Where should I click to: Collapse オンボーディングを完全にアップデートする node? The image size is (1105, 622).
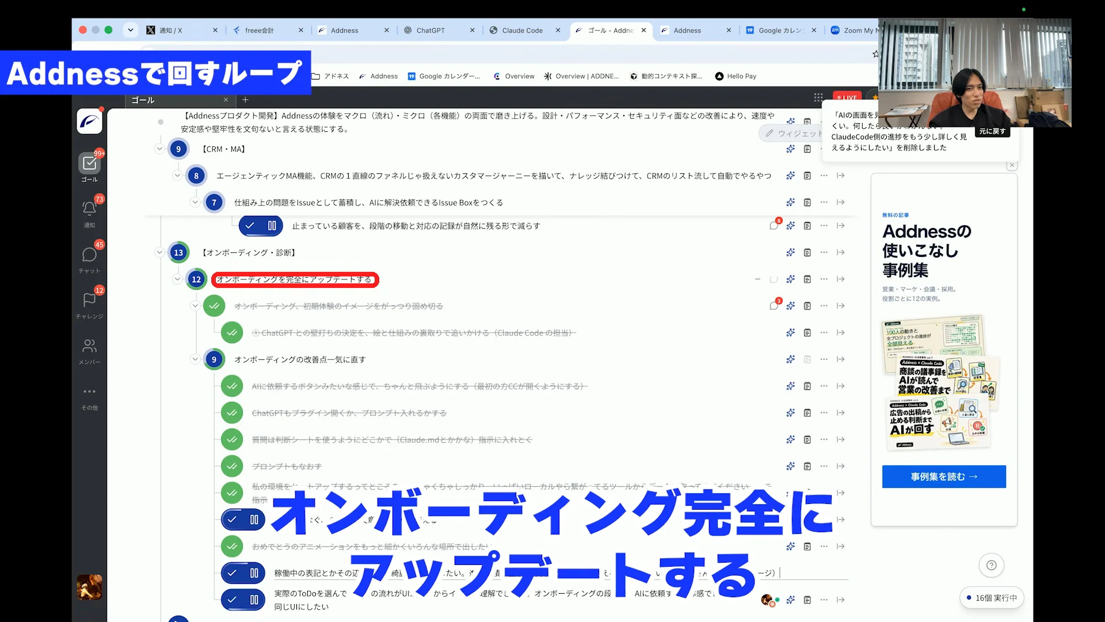pyautogui.click(x=177, y=279)
